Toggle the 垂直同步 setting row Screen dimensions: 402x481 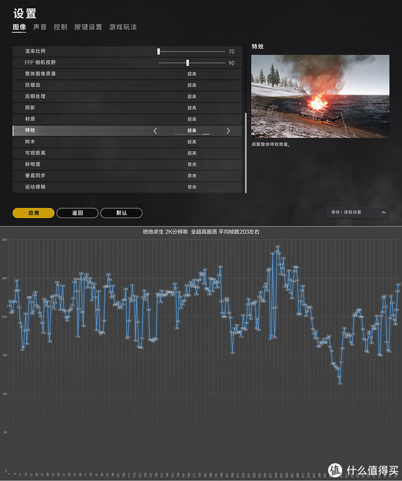[127, 176]
